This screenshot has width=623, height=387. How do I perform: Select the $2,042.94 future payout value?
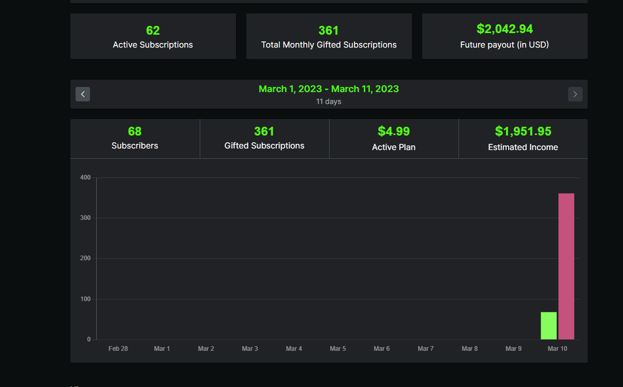pyautogui.click(x=505, y=29)
